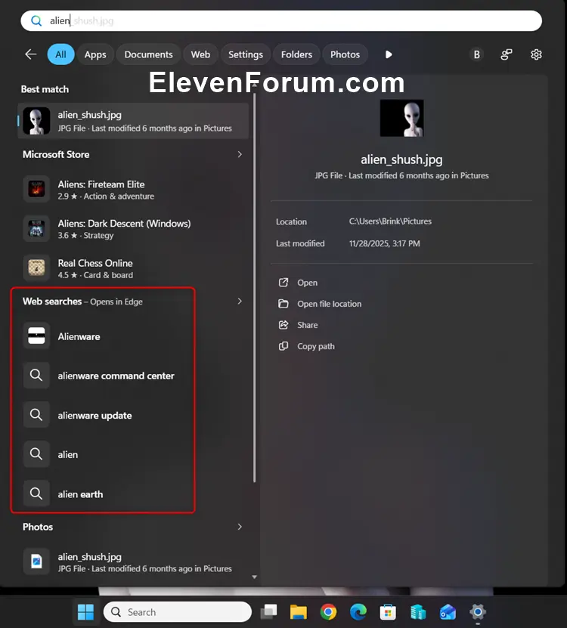Click Copy path text action

point(316,346)
